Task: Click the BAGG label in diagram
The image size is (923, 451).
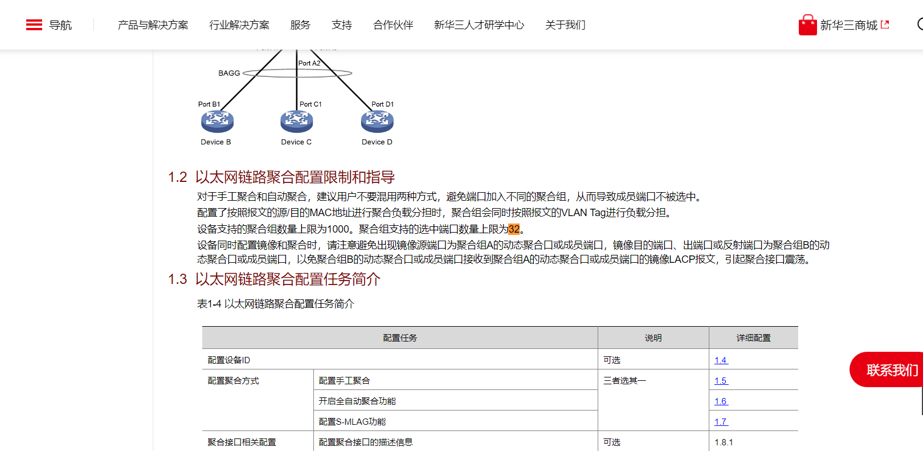Action: [x=229, y=73]
